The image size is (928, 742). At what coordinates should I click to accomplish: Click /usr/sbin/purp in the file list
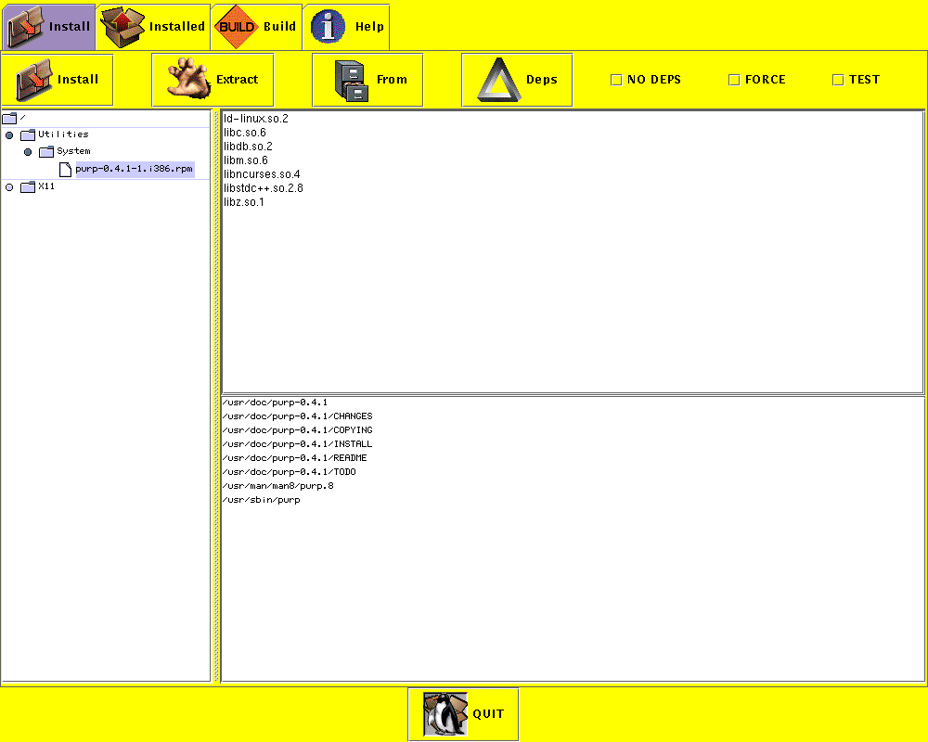pyautogui.click(x=261, y=500)
